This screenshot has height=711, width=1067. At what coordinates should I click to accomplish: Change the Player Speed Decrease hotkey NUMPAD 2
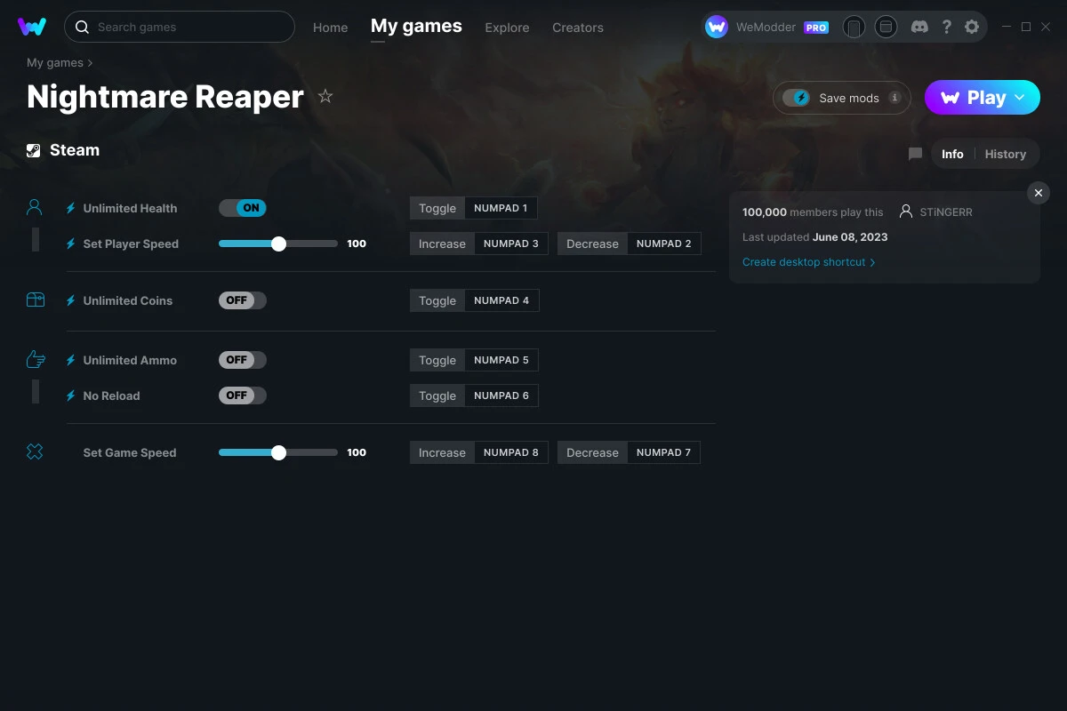point(664,244)
